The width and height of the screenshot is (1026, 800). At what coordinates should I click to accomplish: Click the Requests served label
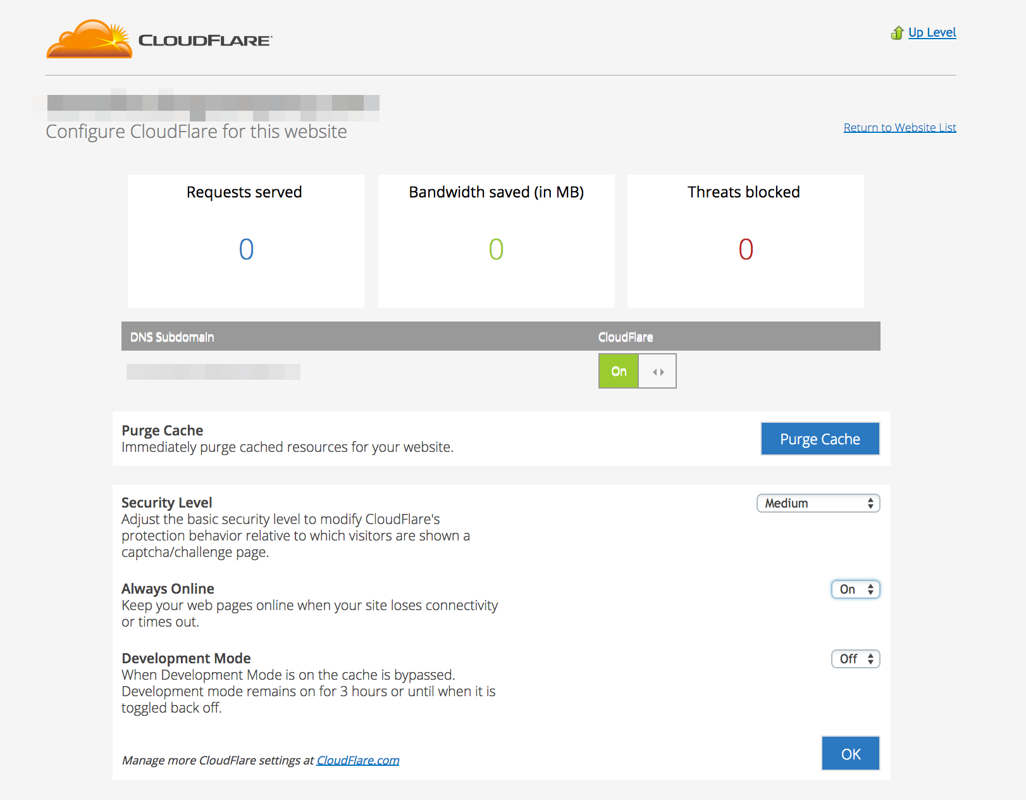244,192
